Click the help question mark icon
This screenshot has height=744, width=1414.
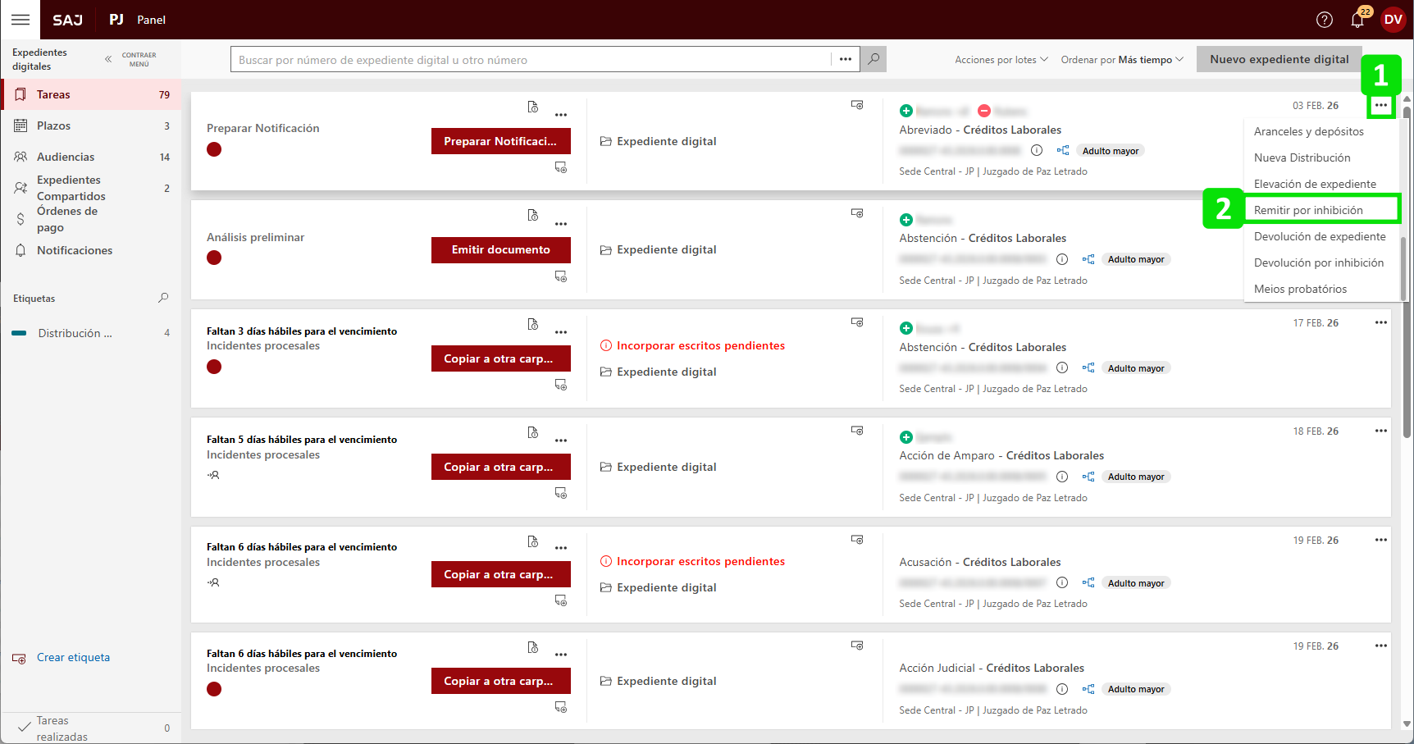[x=1324, y=20]
